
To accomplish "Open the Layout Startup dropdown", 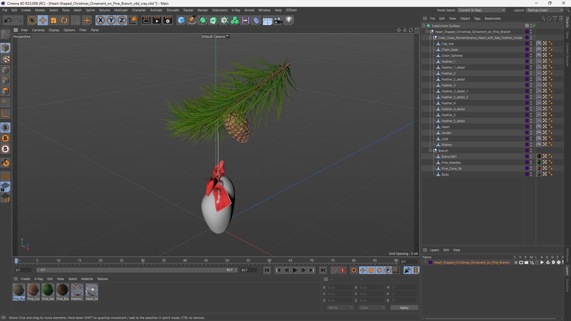I will click(x=545, y=10).
